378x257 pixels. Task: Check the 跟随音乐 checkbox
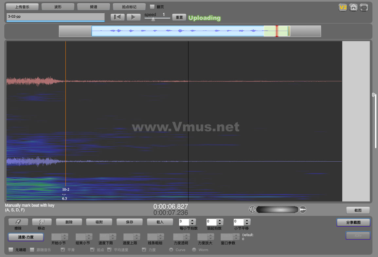point(32,250)
